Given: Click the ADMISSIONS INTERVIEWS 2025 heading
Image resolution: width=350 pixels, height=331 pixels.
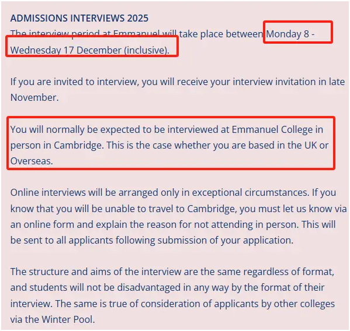Looking at the screenshot, I should point(79,18).
